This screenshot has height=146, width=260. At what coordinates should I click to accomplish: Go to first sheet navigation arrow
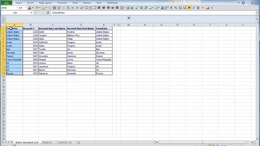[3, 142]
